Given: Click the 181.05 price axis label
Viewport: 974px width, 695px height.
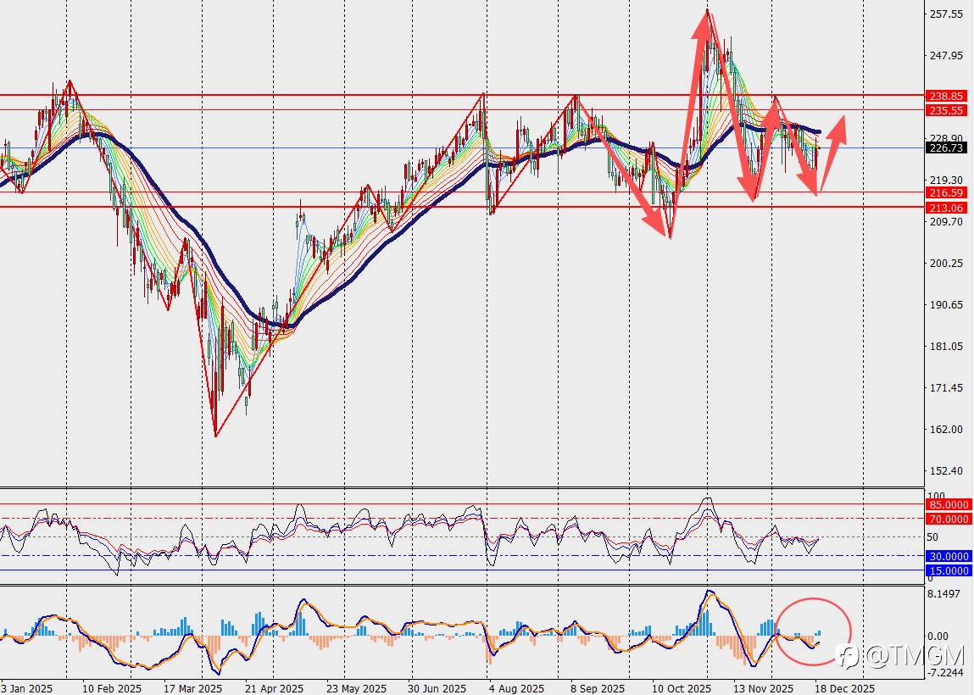Looking at the screenshot, I should [x=945, y=347].
